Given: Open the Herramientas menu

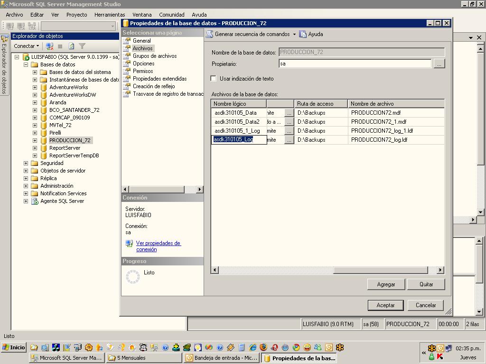Looking at the screenshot, I should click(x=110, y=15).
